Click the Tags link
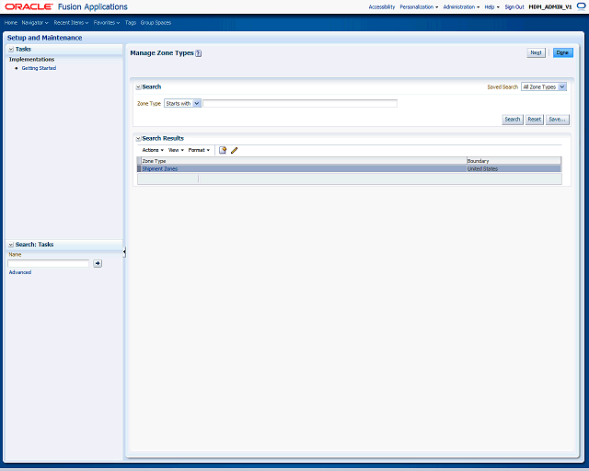The height and width of the screenshot is (471, 589). click(131, 22)
